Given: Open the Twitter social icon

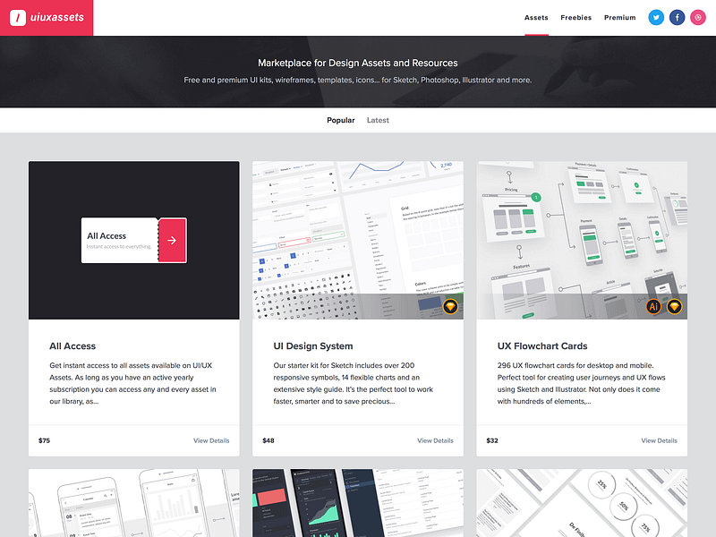Looking at the screenshot, I should tap(656, 17).
